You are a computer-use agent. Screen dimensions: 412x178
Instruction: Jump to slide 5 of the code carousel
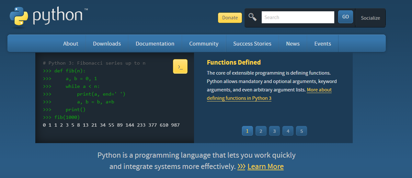302,131
